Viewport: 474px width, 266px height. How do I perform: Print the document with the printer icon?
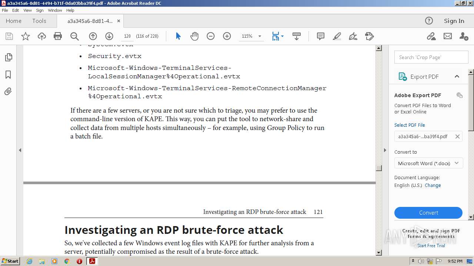[x=58, y=36]
